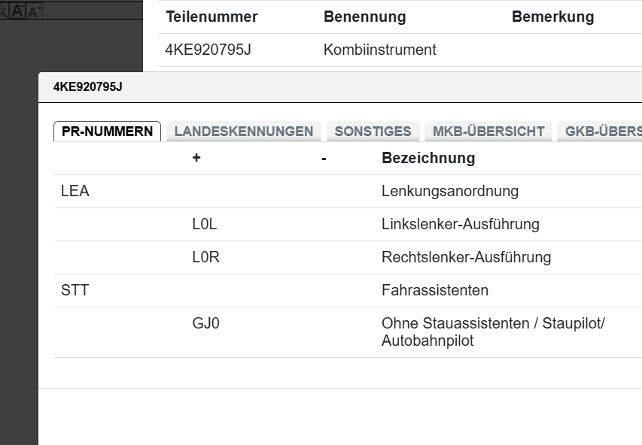Open the LANDESKENNUNGEN tab
This screenshot has width=642, height=445.
pos(243,132)
